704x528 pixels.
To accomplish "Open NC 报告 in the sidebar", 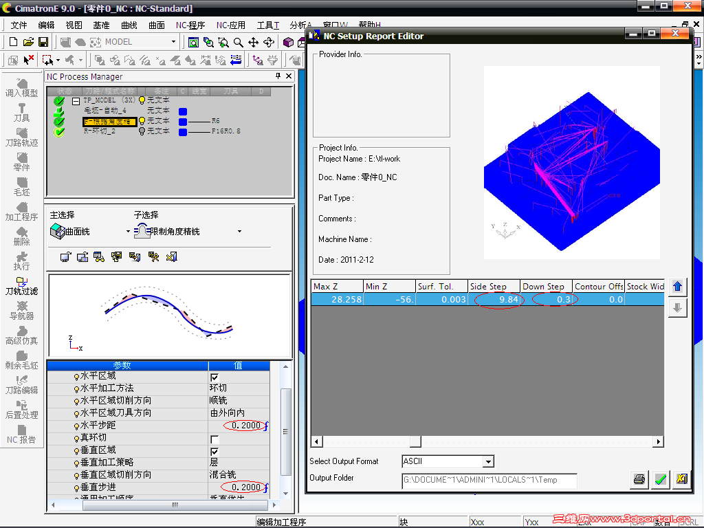I will click(21, 434).
